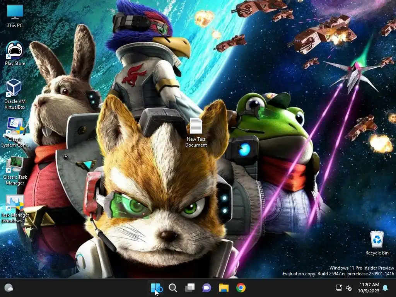Open the clock and date flyout
The width and height of the screenshot is (396, 297).
coord(369,288)
